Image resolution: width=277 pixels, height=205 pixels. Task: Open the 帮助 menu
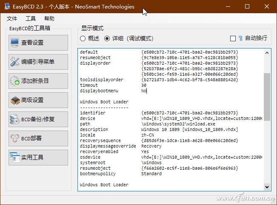coord(49,19)
